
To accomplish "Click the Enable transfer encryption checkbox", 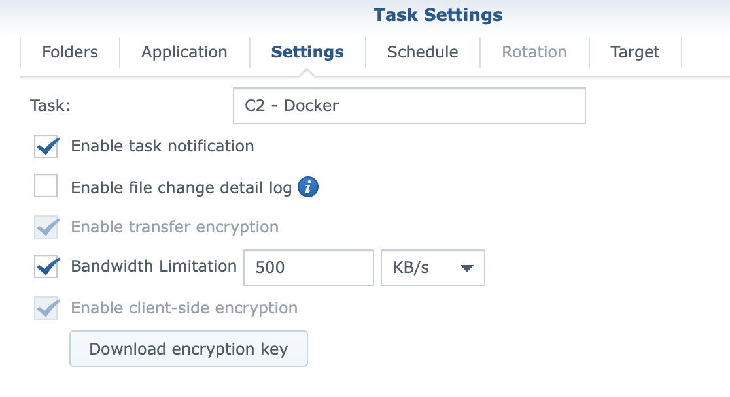I will tap(46, 227).
